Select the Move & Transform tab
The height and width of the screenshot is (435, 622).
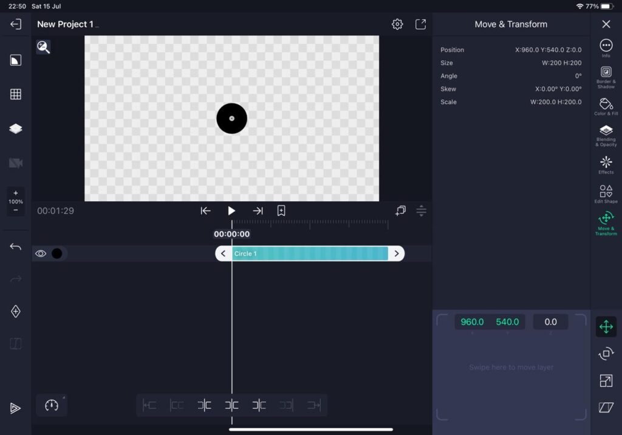606,224
